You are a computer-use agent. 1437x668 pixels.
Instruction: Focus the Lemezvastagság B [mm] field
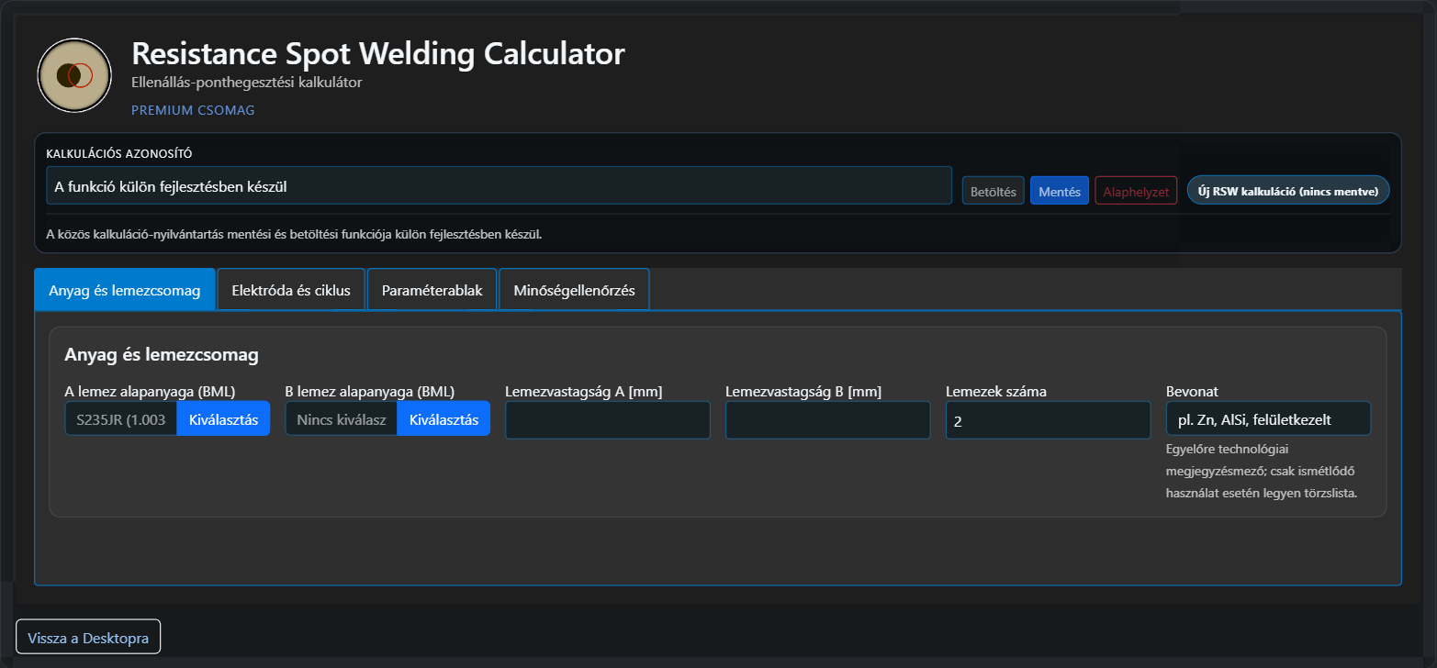(828, 420)
